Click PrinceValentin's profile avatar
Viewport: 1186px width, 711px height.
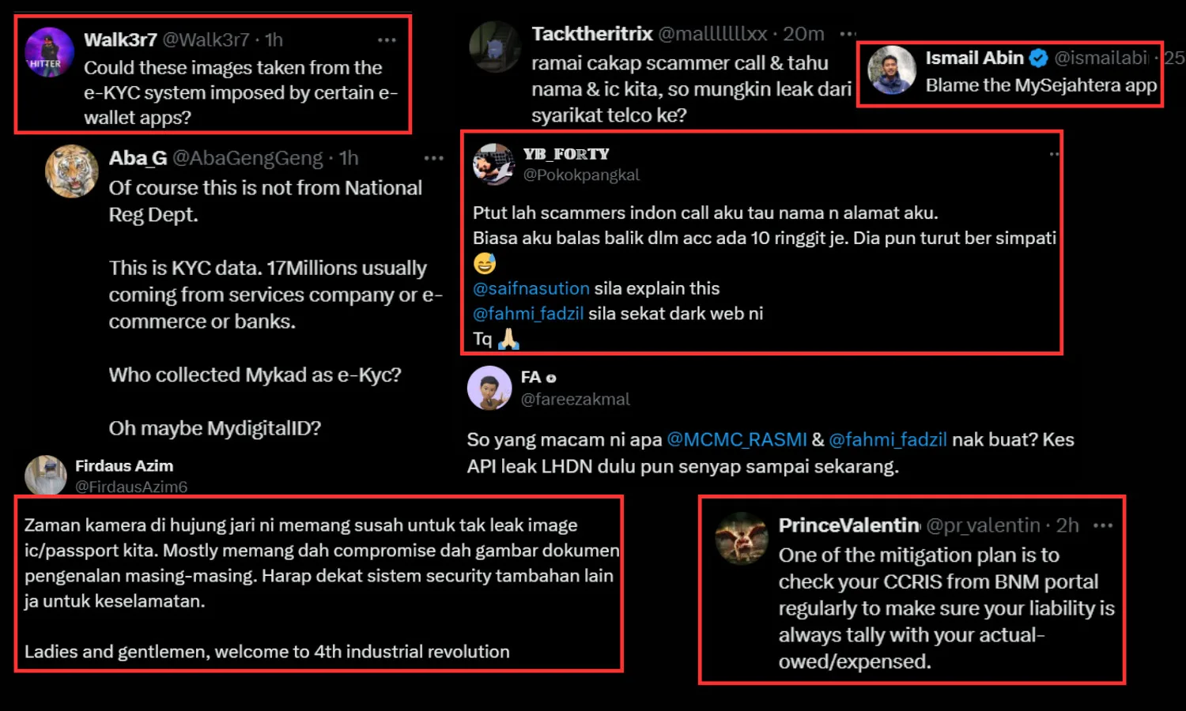click(x=741, y=538)
